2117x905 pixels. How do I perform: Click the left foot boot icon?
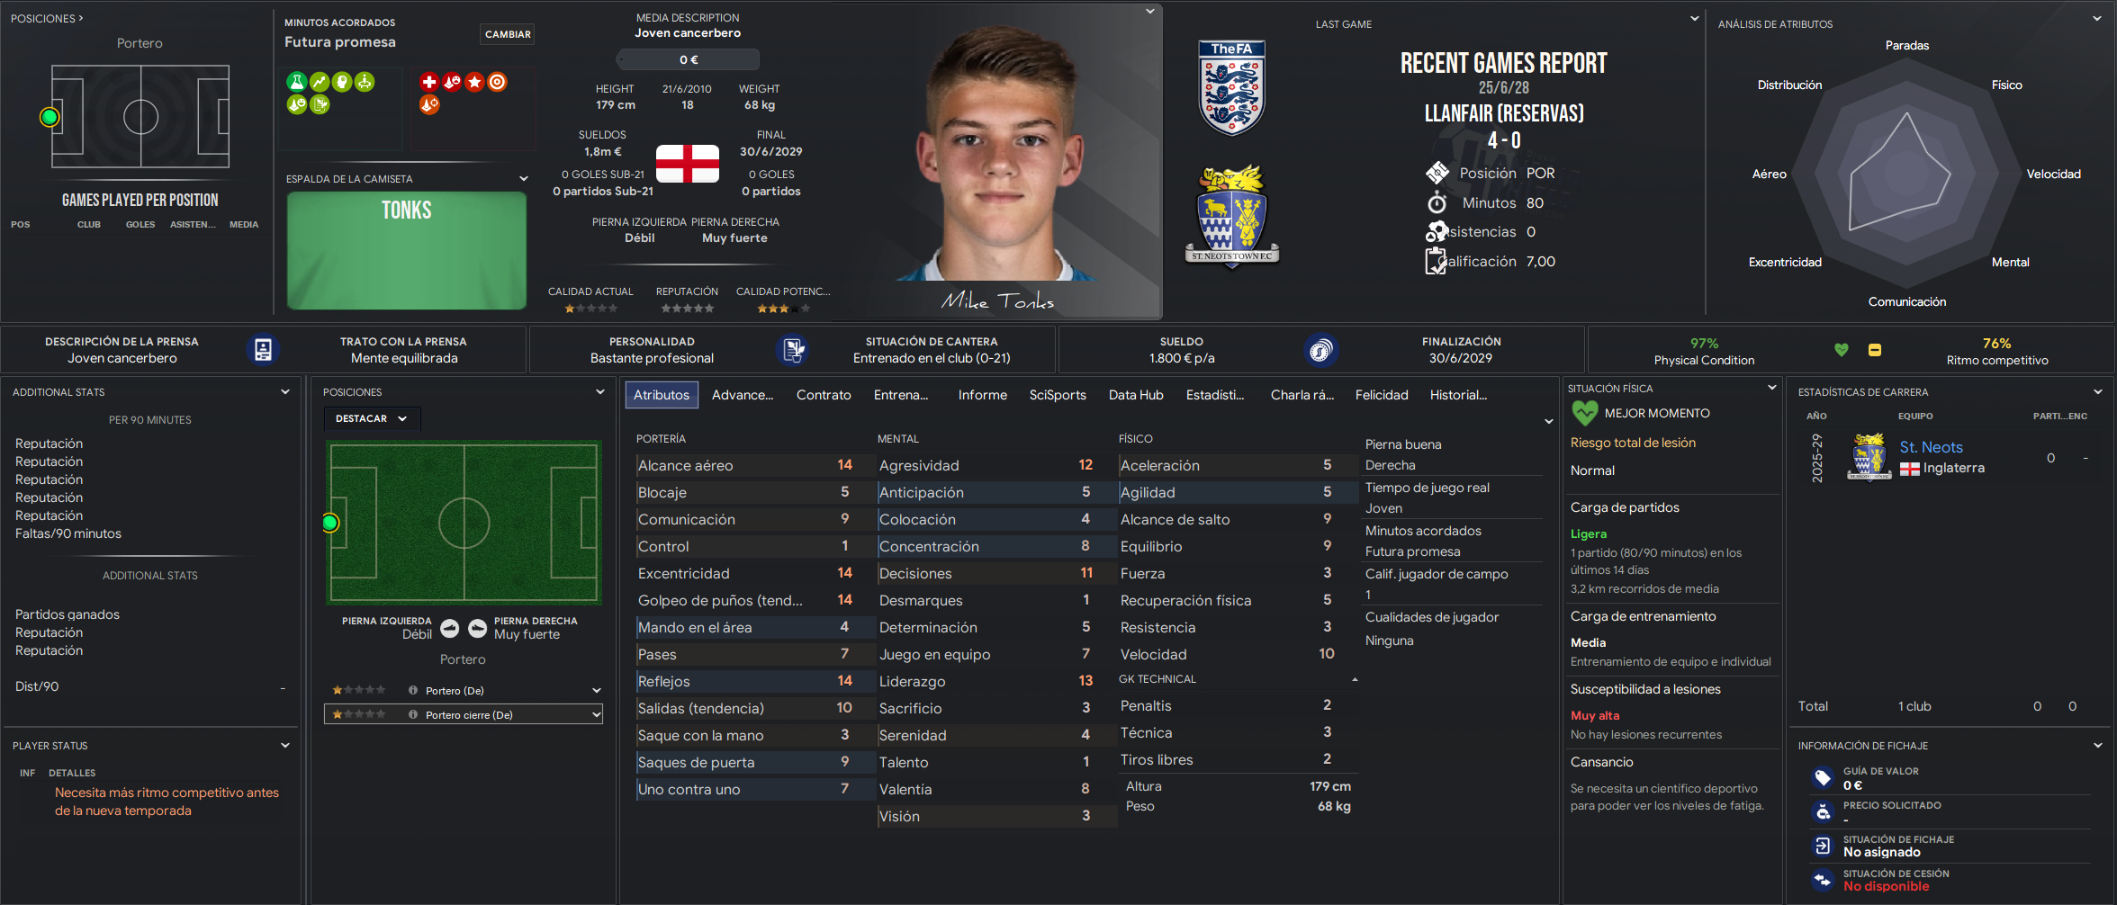(450, 629)
